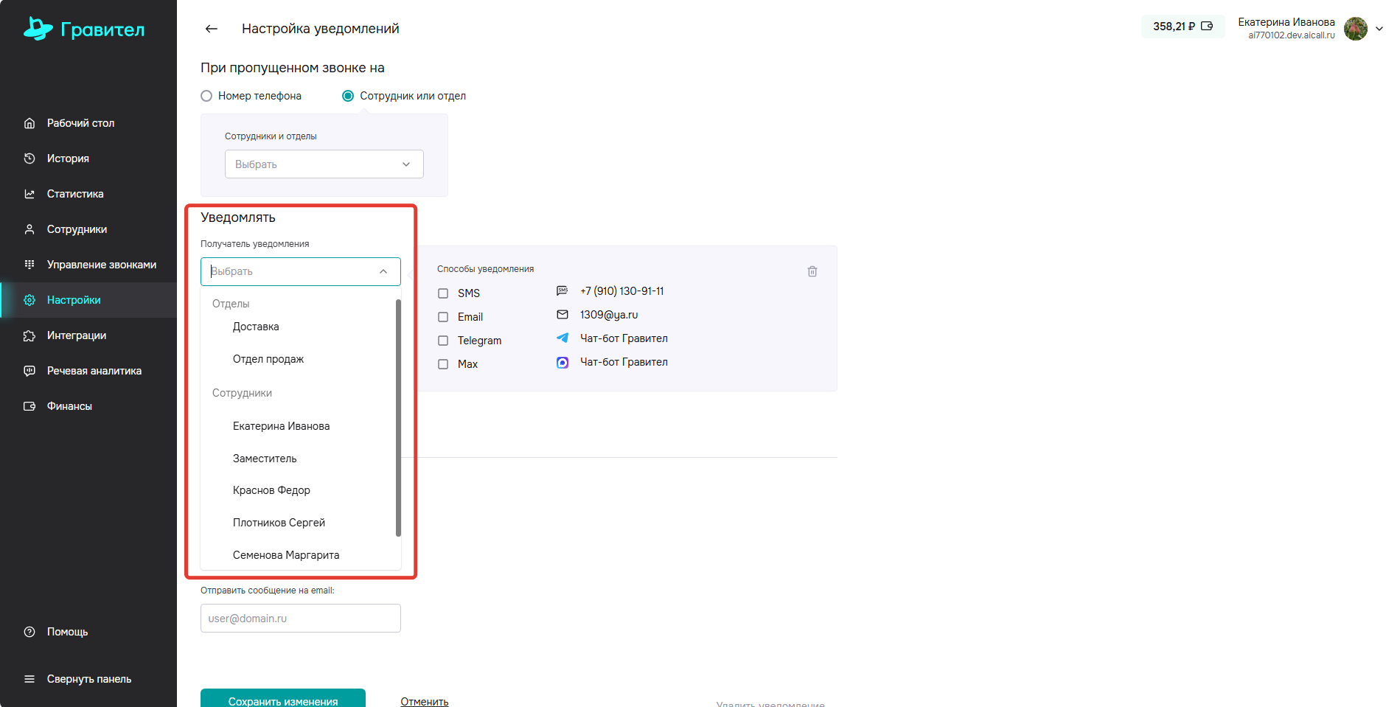Go to Статистика in sidebar
The image size is (1400, 707).
pos(75,194)
